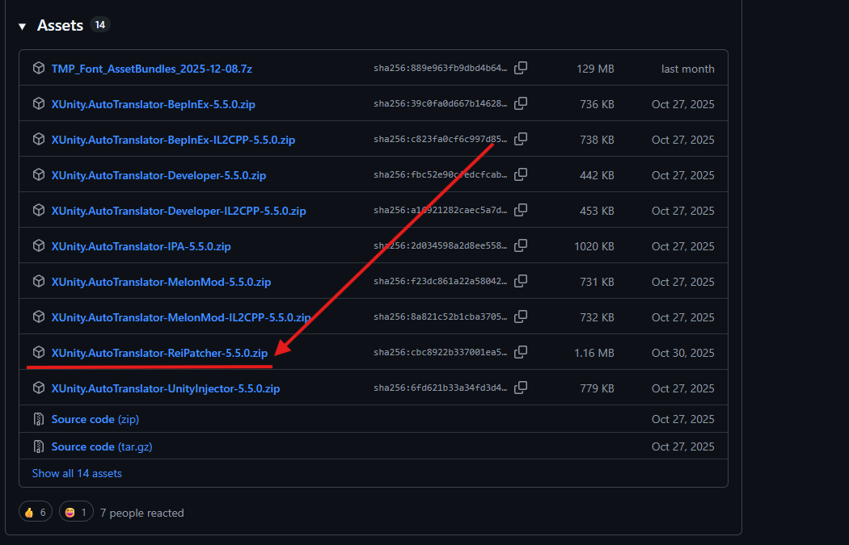
Task: Click the 453 KB file size
Action: point(597,211)
